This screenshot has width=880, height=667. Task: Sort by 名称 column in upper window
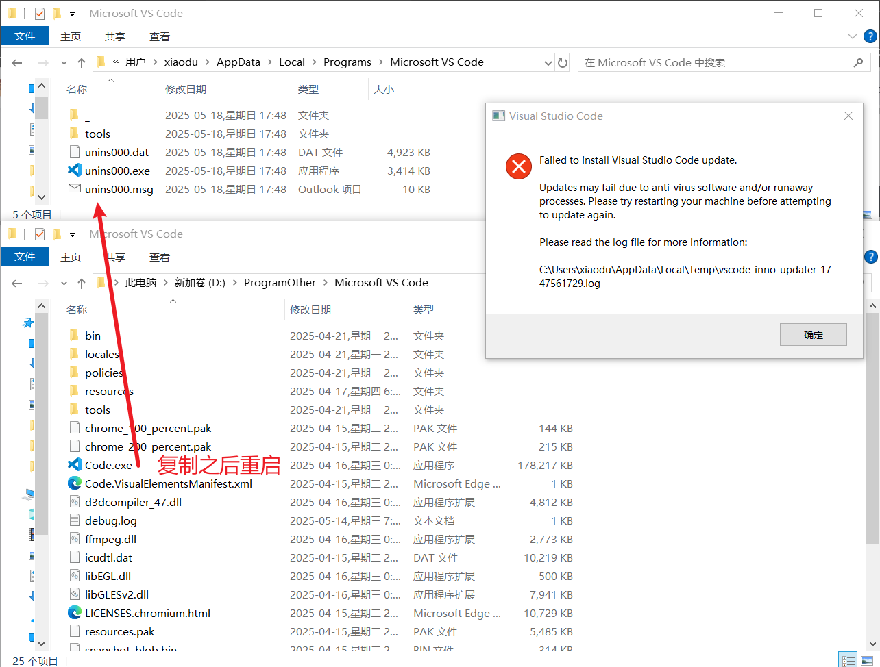77,89
